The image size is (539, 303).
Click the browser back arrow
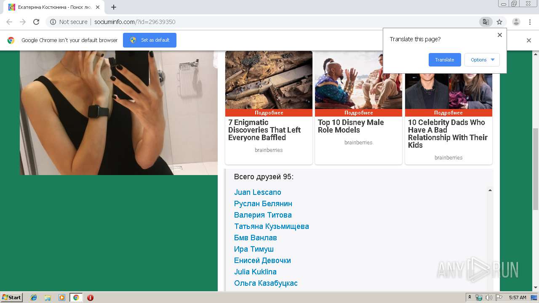click(x=9, y=22)
